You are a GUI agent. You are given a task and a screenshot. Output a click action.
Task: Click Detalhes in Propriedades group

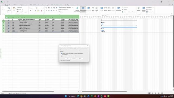pyautogui.click(x=125, y=10)
